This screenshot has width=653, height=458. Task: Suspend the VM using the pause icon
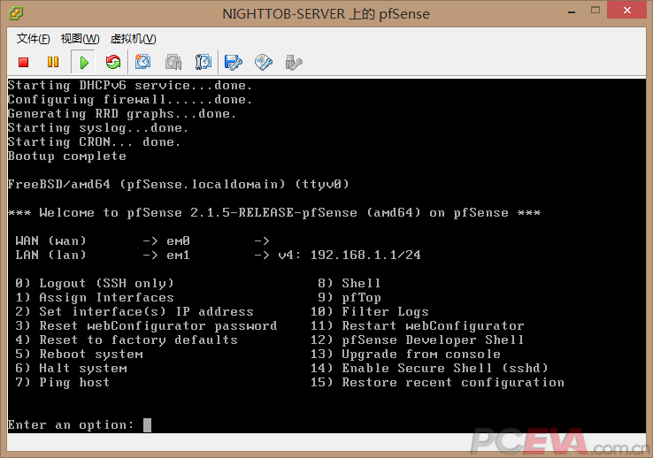click(53, 62)
